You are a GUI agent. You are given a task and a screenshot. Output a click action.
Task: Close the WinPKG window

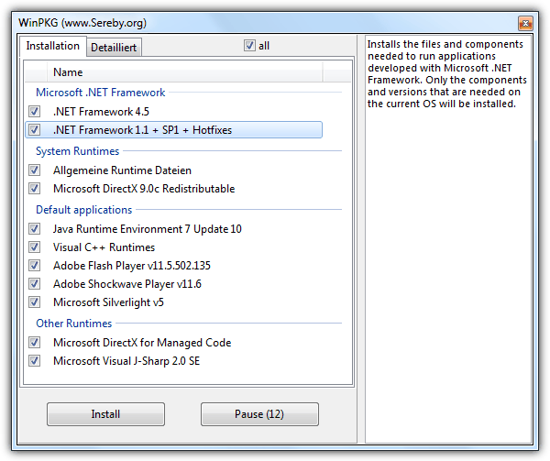tap(525, 22)
